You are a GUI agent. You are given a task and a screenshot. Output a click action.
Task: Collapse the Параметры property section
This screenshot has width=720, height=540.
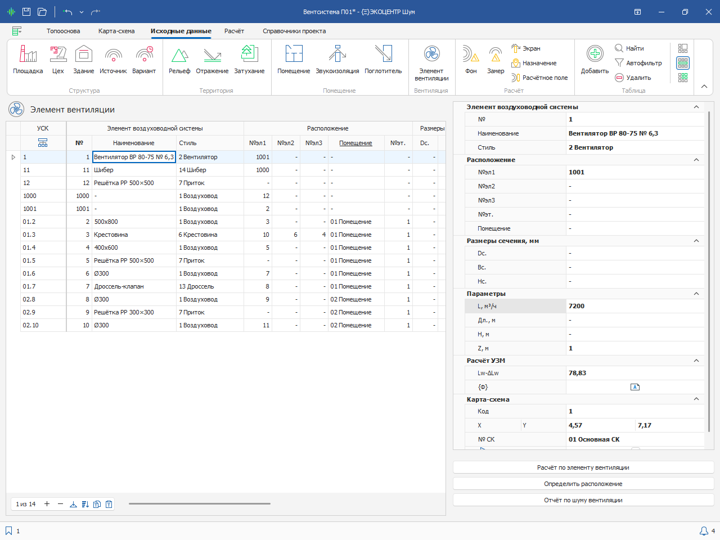tap(696, 294)
